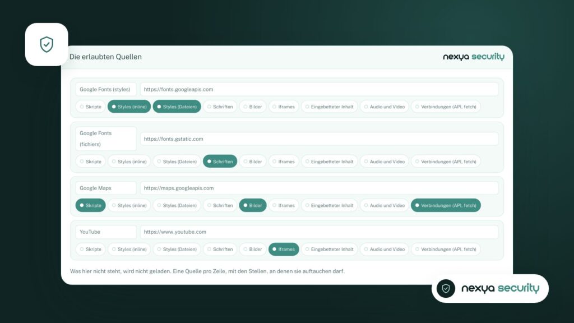Enable Verbindungen (API, fetch) for fonts.googleapis.com

(446, 107)
